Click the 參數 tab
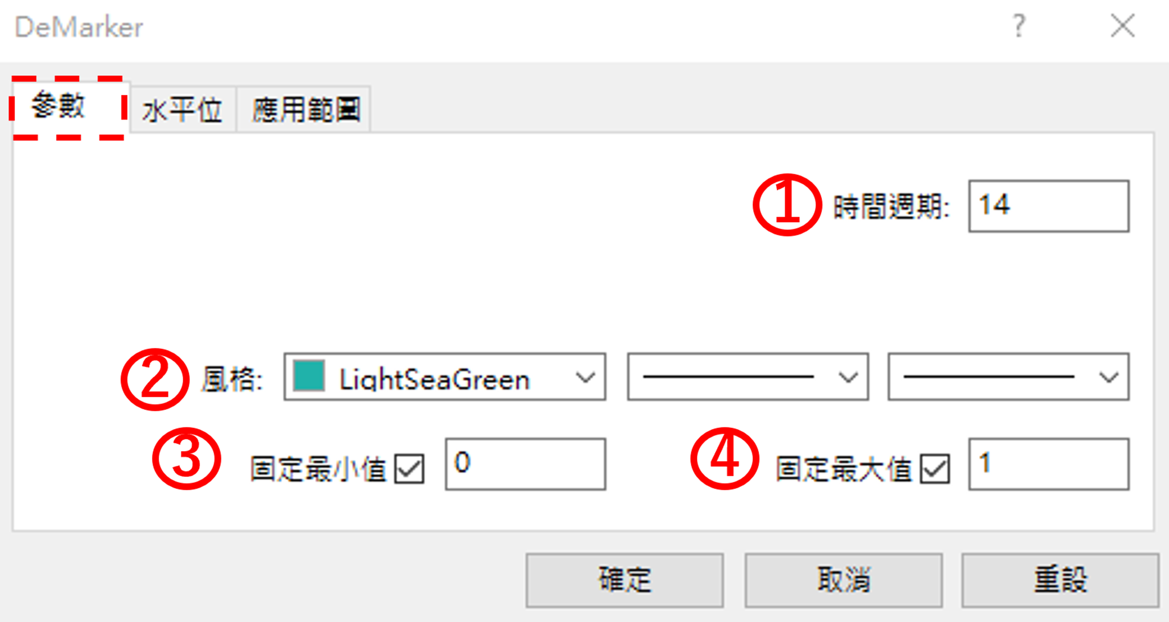The height and width of the screenshot is (622, 1169). (57, 109)
